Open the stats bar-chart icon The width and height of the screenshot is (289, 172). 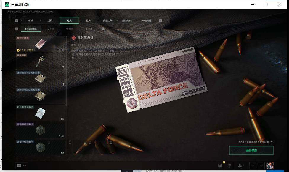(220, 165)
